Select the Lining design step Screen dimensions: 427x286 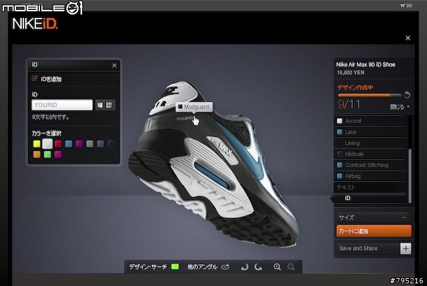(x=370, y=143)
